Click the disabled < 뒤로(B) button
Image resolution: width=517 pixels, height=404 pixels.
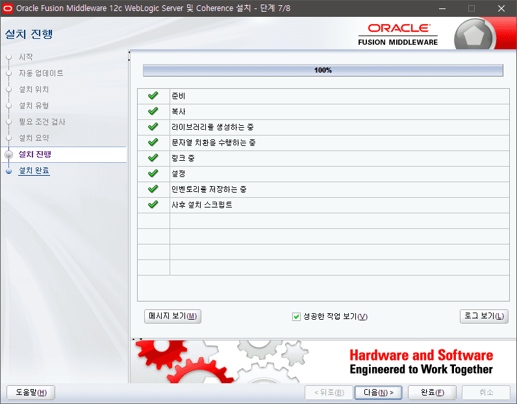(x=329, y=392)
